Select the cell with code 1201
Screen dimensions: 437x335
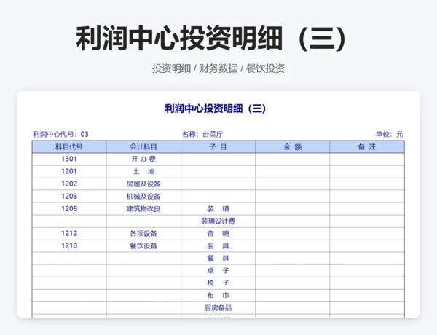tap(69, 172)
